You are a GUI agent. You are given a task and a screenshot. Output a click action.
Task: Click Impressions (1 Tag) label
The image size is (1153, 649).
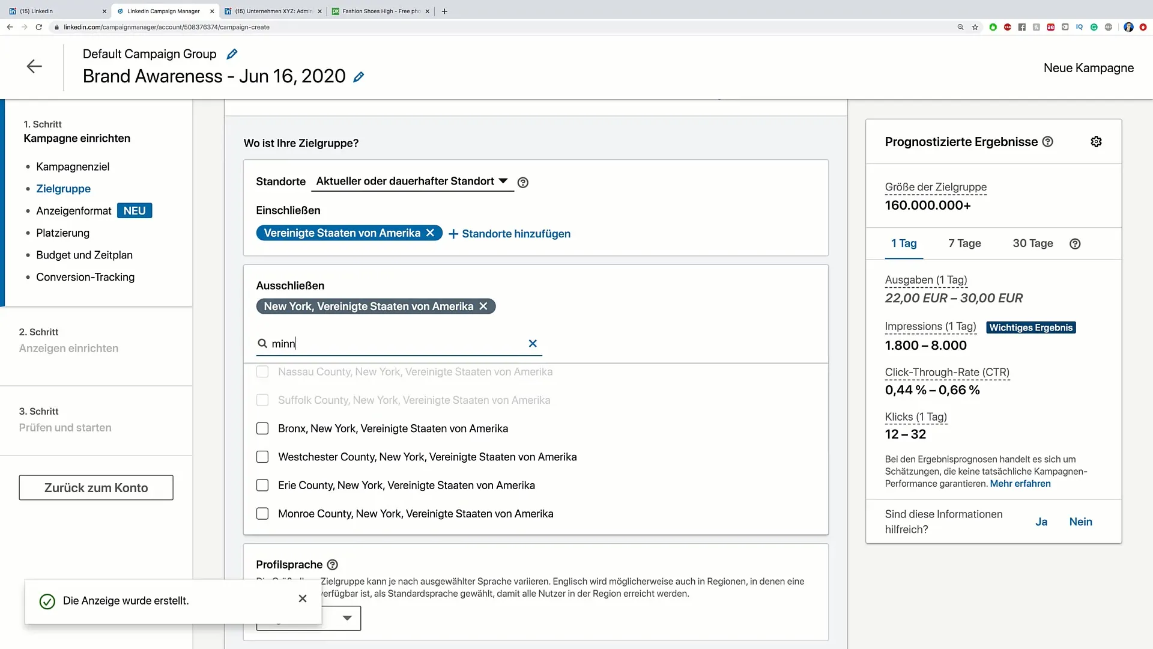point(931,327)
